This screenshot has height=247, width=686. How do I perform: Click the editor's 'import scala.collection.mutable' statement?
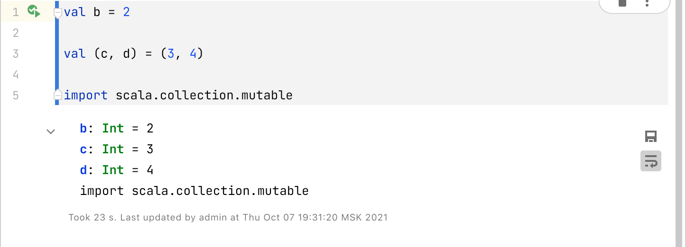(178, 96)
